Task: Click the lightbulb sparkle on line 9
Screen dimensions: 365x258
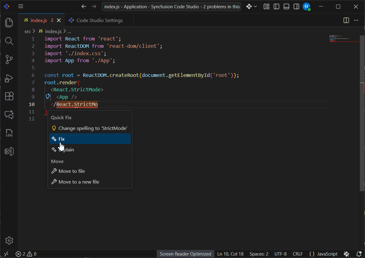Action: pos(48,97)
